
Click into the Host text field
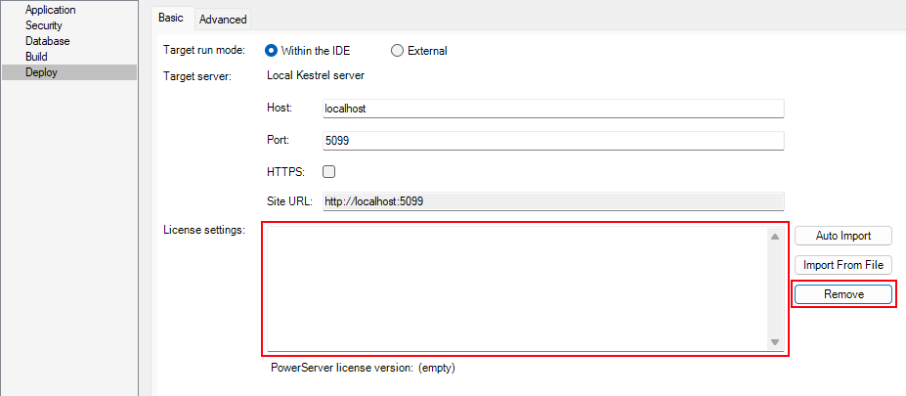(552, 110)
